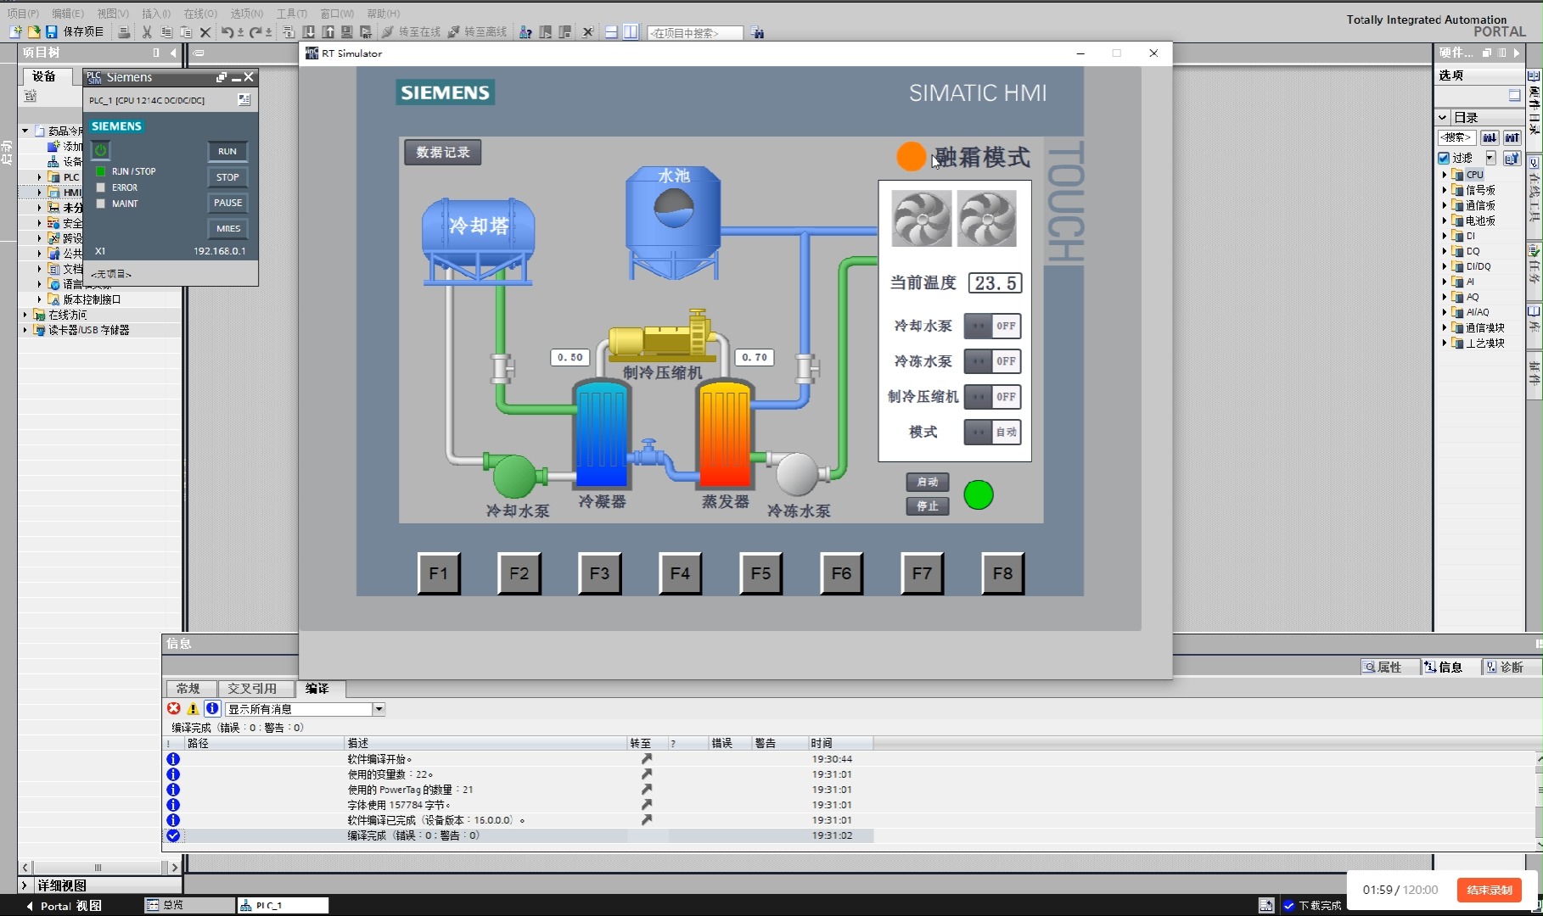1543x916 pixels.
Task: Click the PLCSIM power button icon
Action: coord(100,150)
